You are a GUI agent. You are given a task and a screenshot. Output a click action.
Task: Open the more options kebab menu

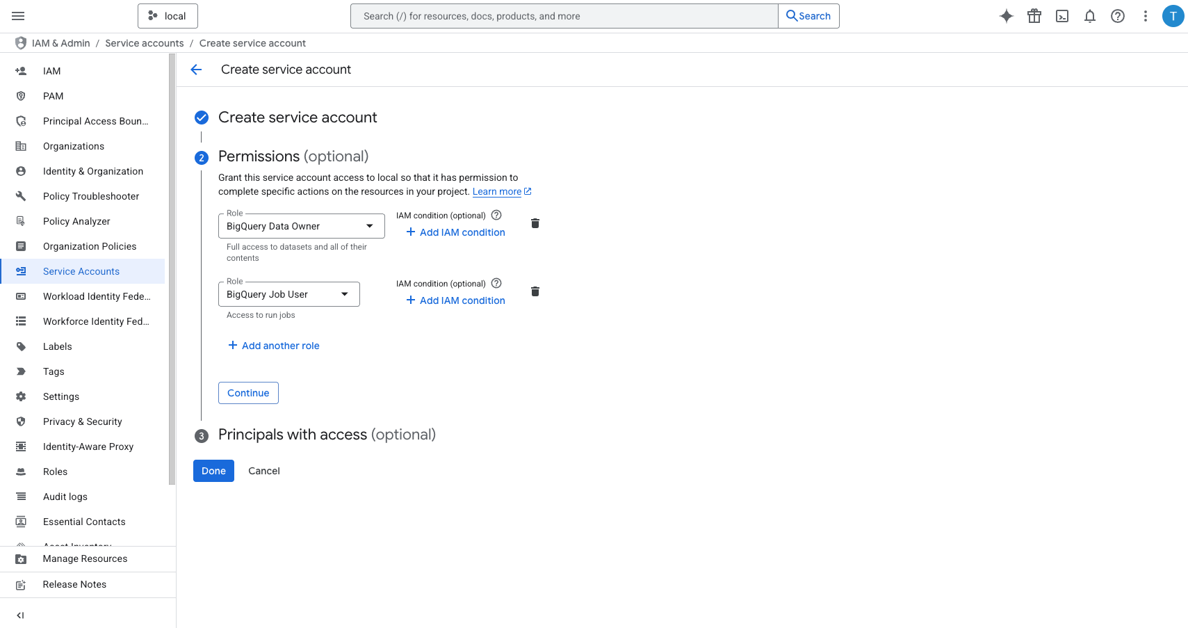point(1146,16)
